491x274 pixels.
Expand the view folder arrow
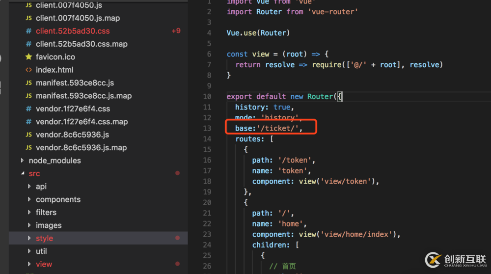pos(29,264)
